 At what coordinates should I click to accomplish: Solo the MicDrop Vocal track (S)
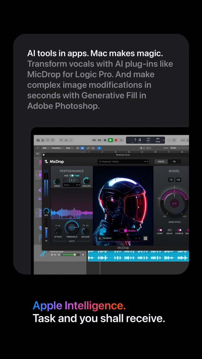(55, 255)
